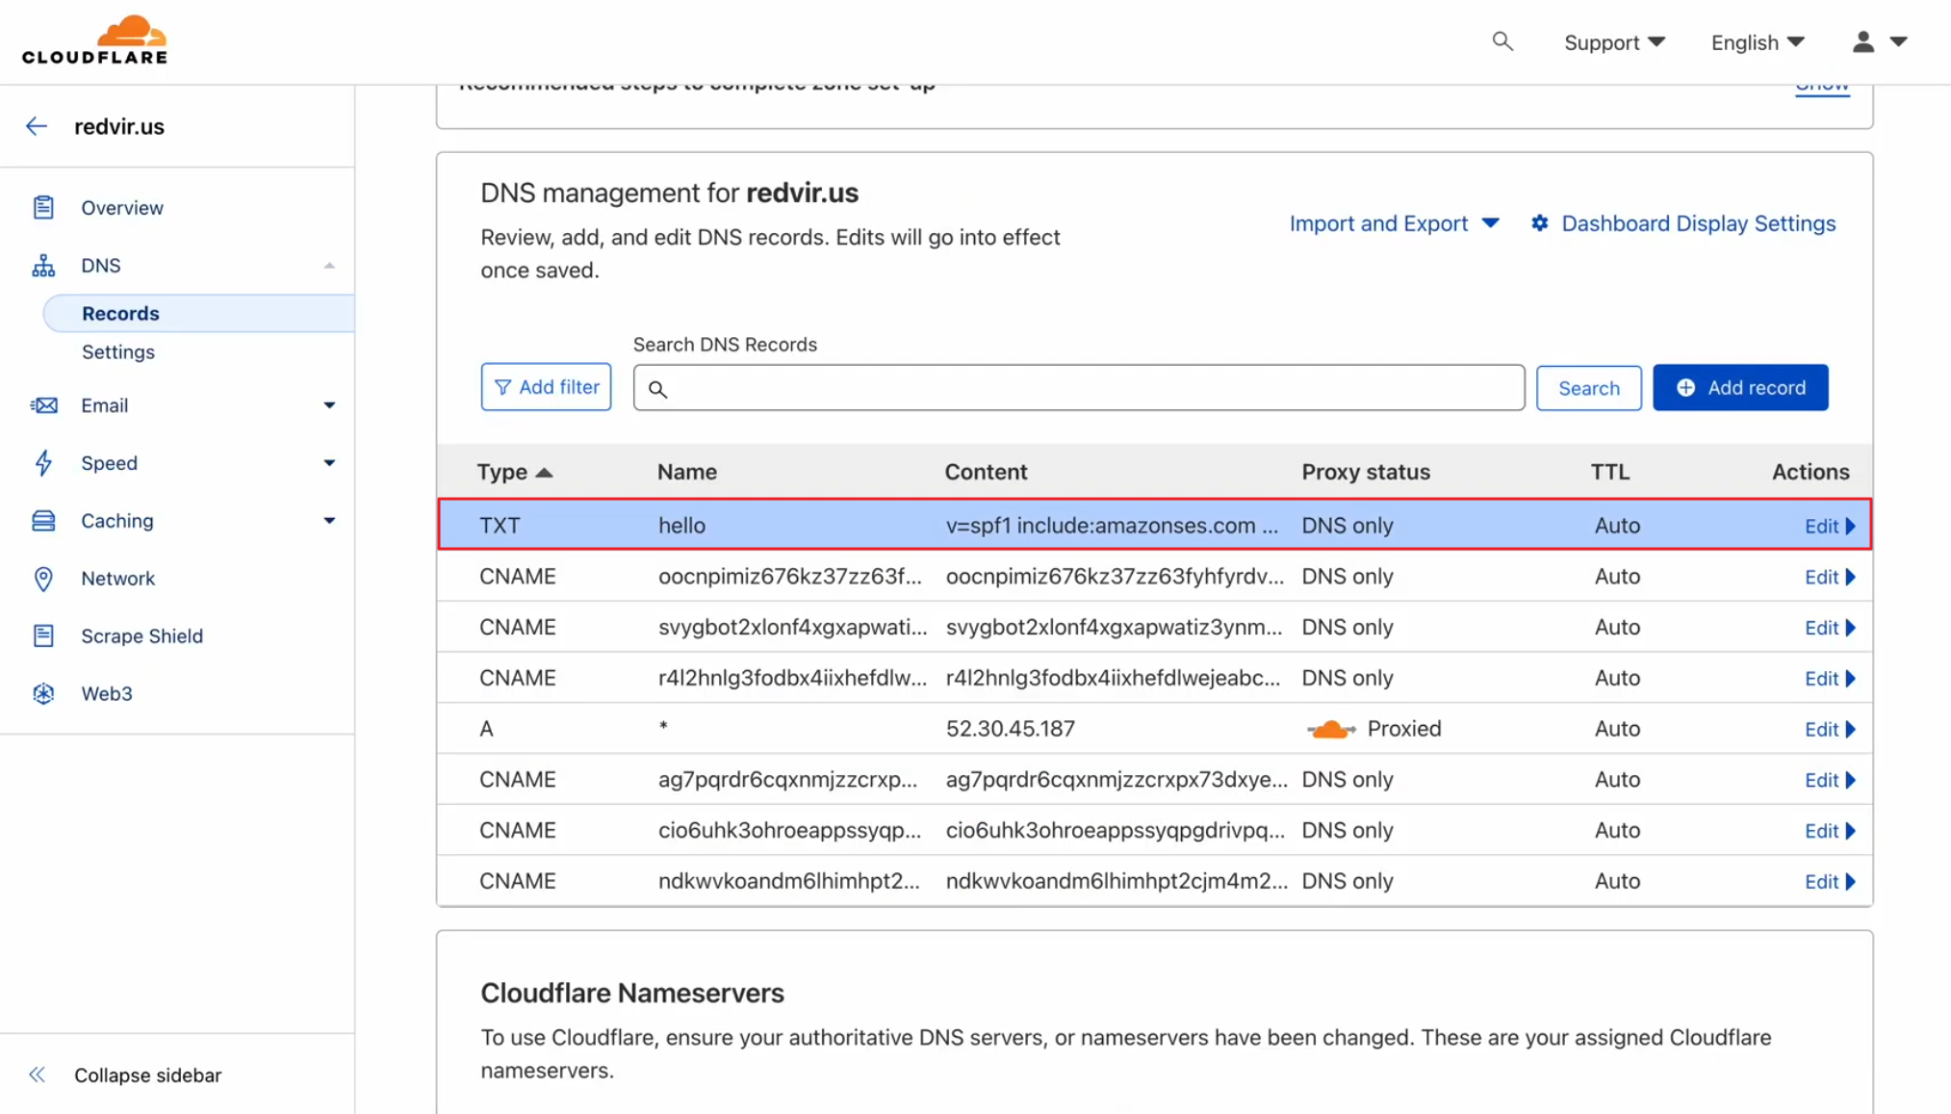The width and height of the screenshot is (1951, 1114).
Task: Click Add record button
Action: coord(1740,387)
